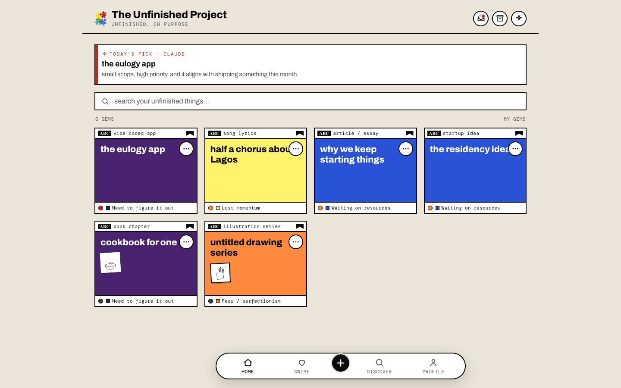Screen dimensions: 621x388
Task: Click the ABC badge on startup idea card
Action: [x=434, y=134]
